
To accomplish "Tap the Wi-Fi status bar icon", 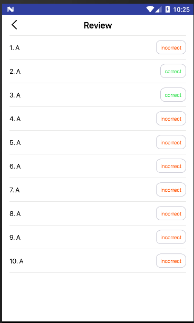I will coord(150,9).
